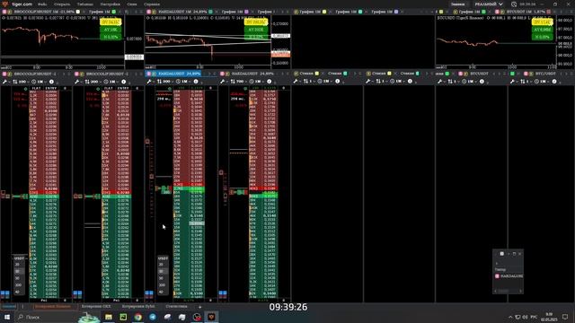Open Telegram from the taskbar

(x=153, y=317)
